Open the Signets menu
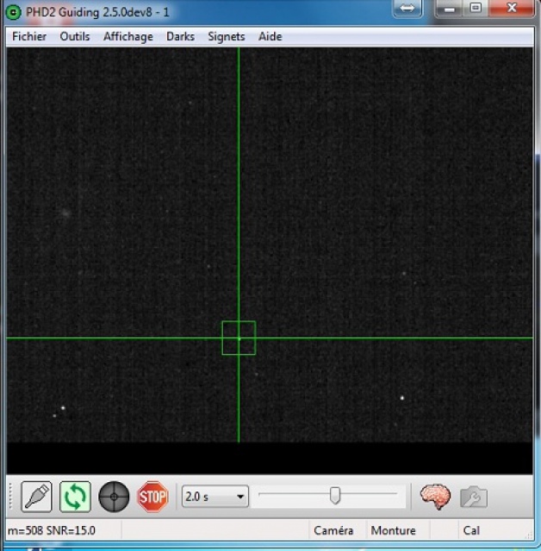The width and height of the screenshot is (541, 551). (227, 36)
